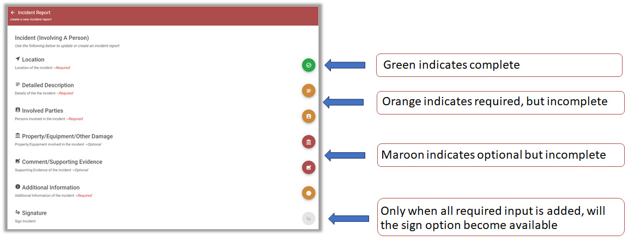Open the maroon Property/Equipment damage circle button
This screenshot has height=241, width=628.
(309, 142)
